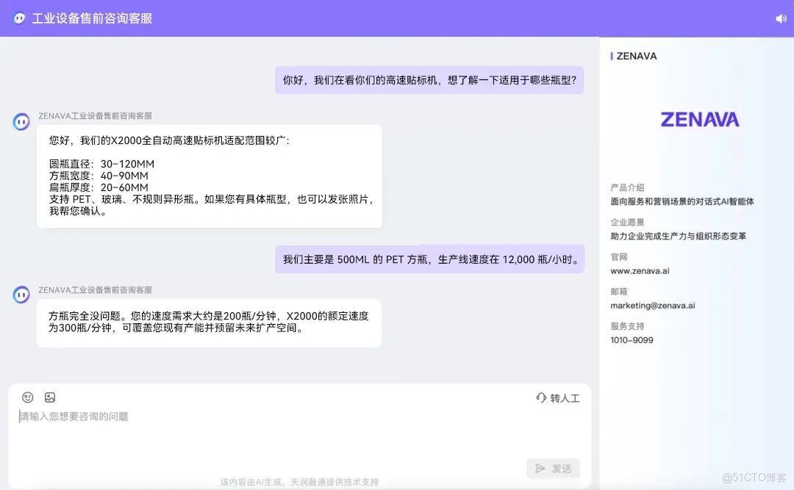Click the ZENAVA bot avatar beside the second reply
Screen dimensions: 794x490
click(21, 295)
